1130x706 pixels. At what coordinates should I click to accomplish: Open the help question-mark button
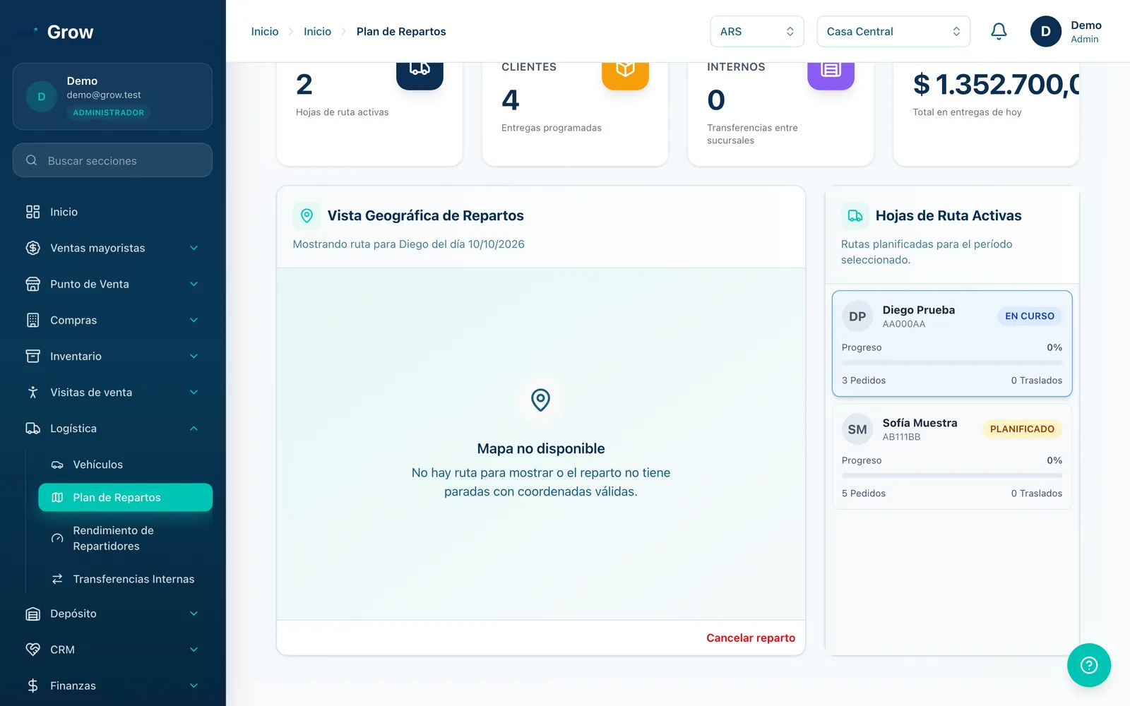click(x=1089, y=665)
